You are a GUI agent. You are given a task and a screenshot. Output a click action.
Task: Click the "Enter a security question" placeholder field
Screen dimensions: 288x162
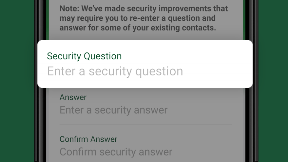pos(115,71)
